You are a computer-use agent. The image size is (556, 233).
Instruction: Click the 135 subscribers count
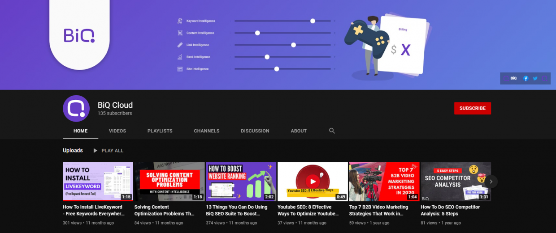point(115,114)
